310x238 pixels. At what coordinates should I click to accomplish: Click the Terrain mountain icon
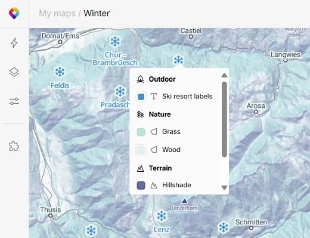tap(140, 168)
